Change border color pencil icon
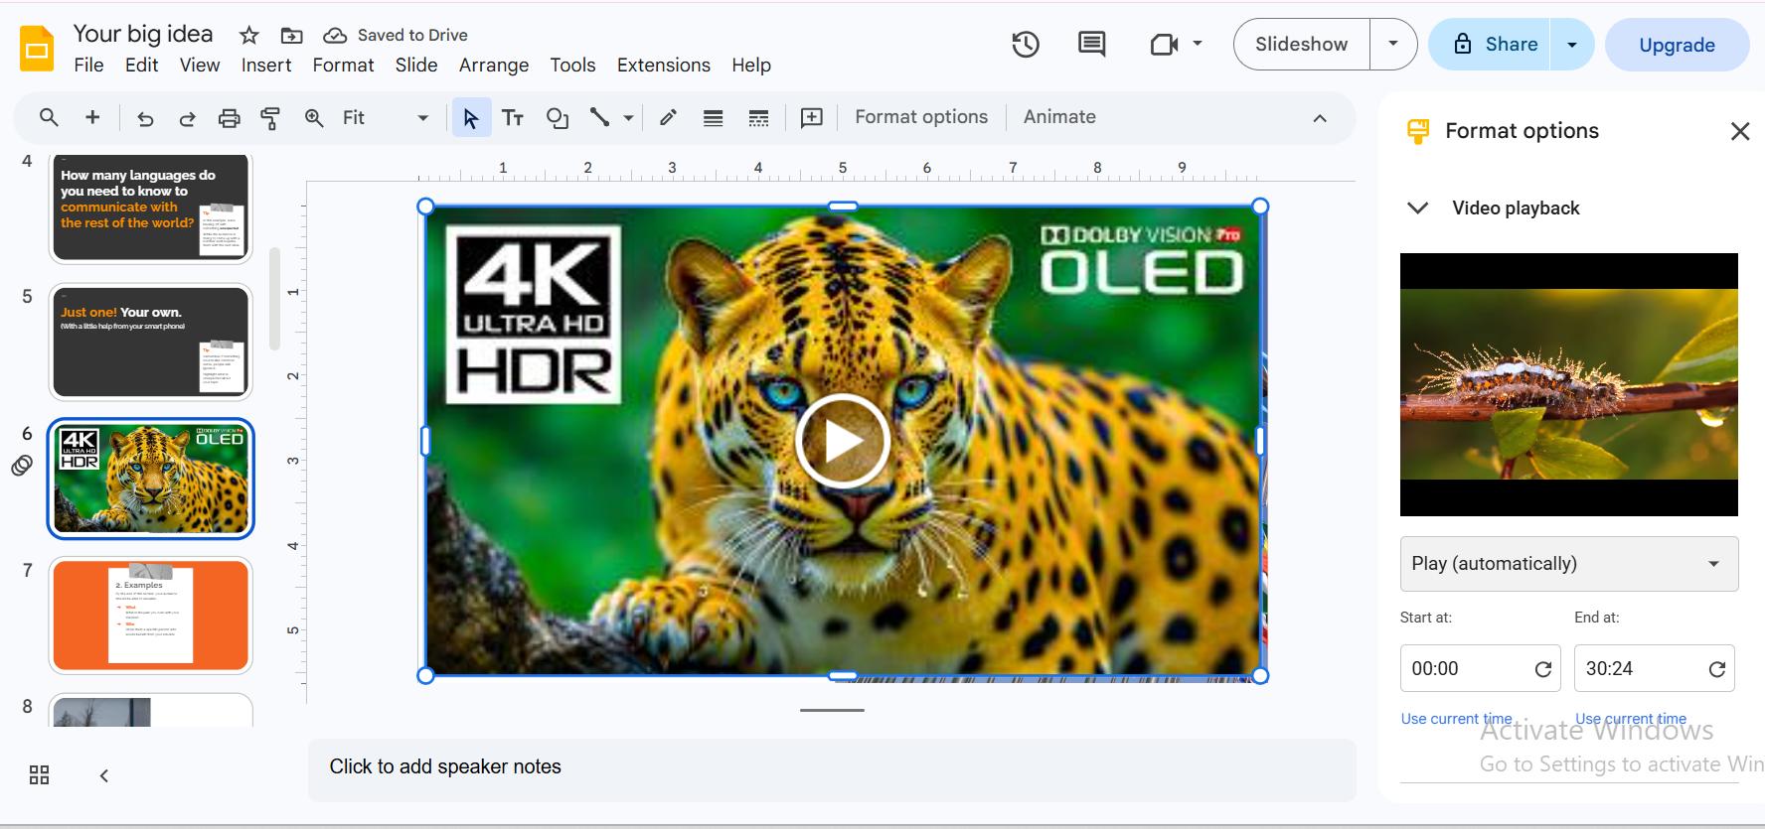The image size is (1765, 829). (x=668, y=117)
